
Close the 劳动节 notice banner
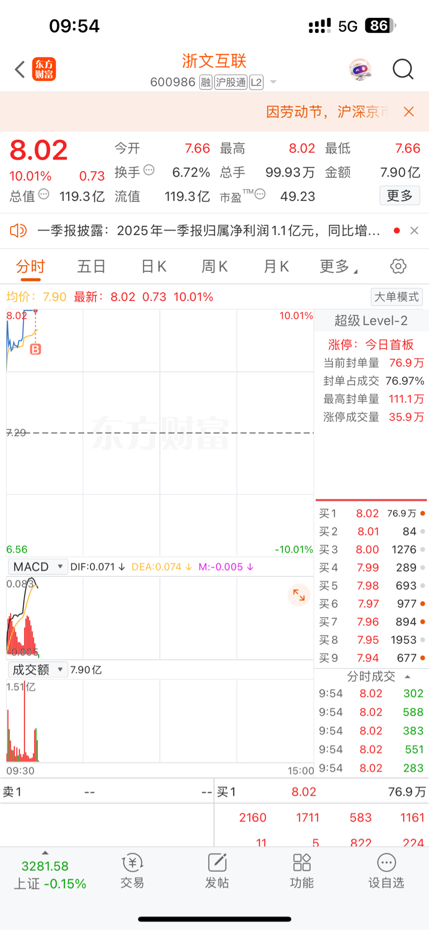pyautogui.click(x=409, y=111)
